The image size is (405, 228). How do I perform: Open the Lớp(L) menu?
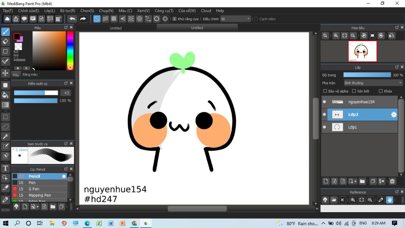click(x=49, y=11)
